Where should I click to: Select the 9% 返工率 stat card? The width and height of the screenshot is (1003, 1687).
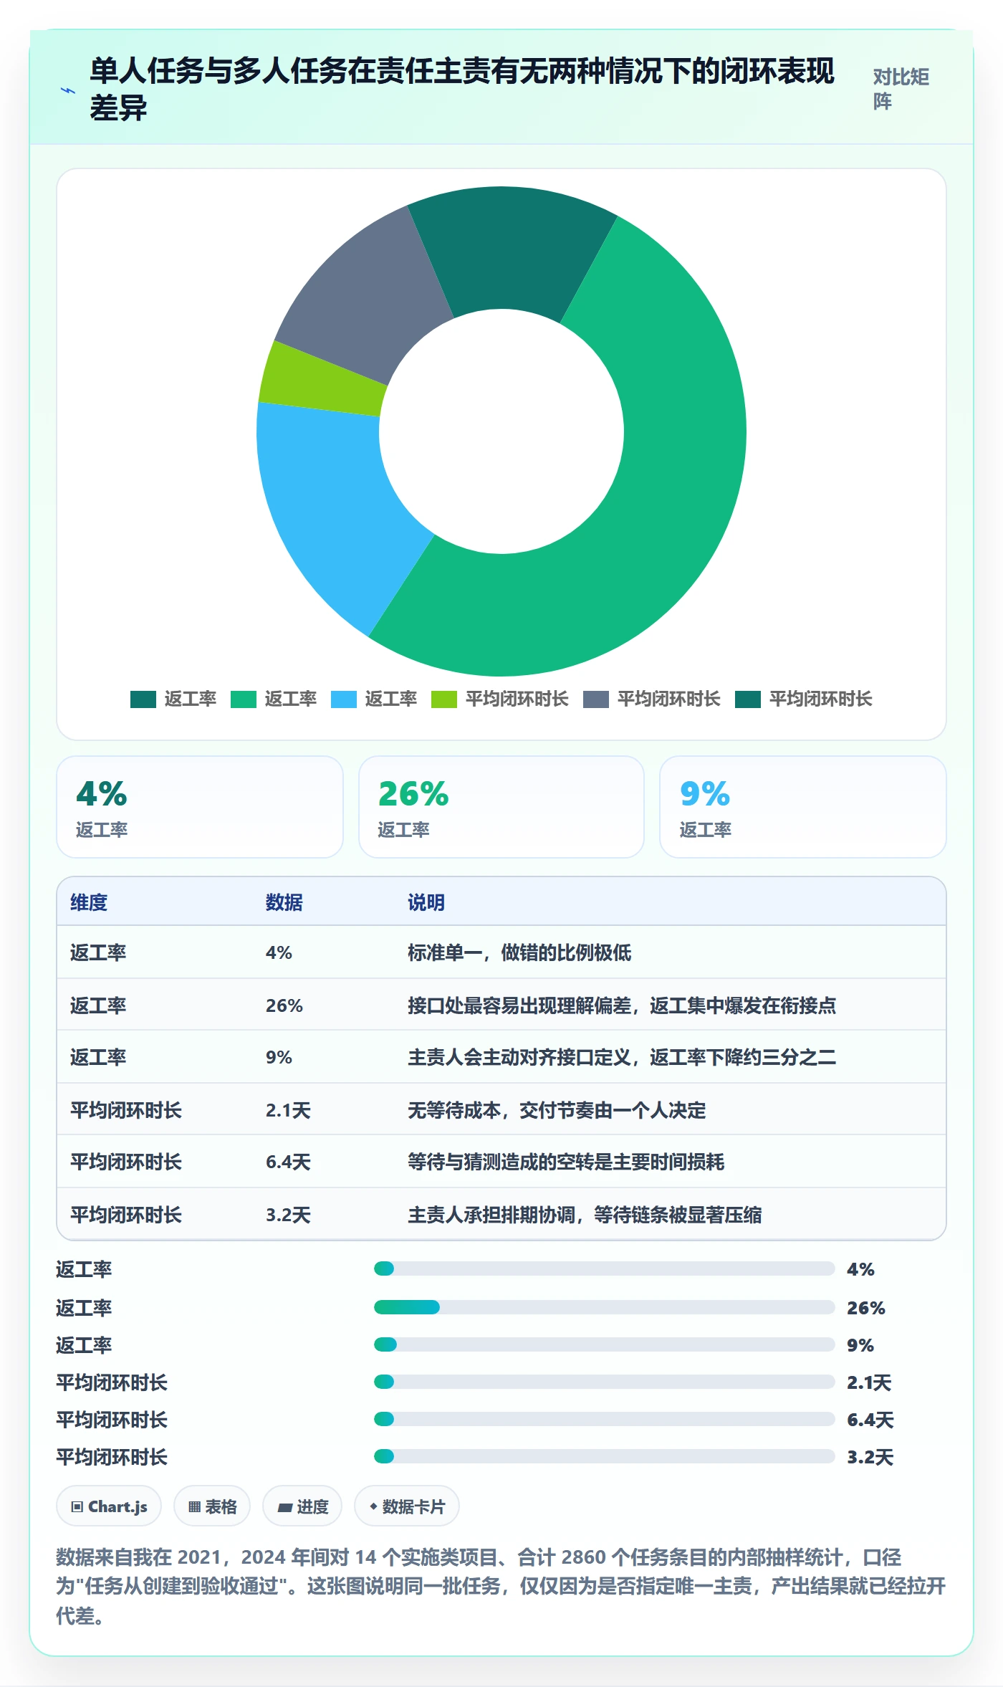[803, 807]
